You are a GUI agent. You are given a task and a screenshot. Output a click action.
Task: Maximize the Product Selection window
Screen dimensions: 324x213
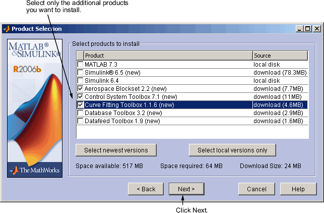[x=308, y=29]
